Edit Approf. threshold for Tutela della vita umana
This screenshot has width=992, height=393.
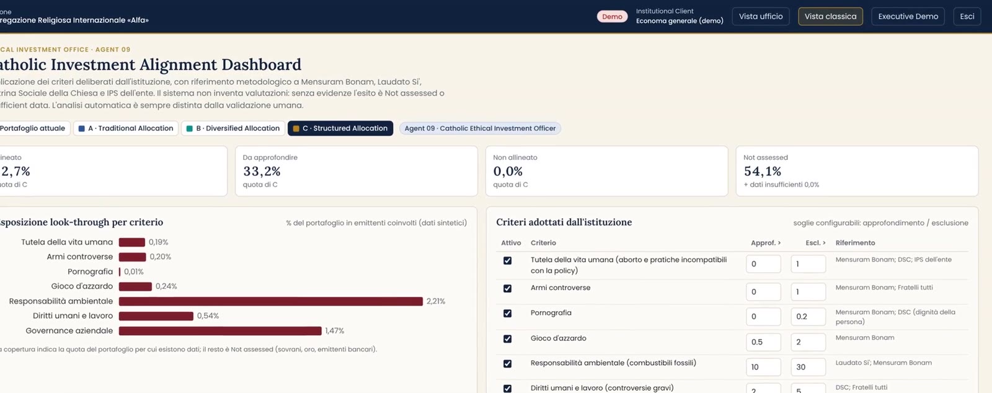click(763, 263)
